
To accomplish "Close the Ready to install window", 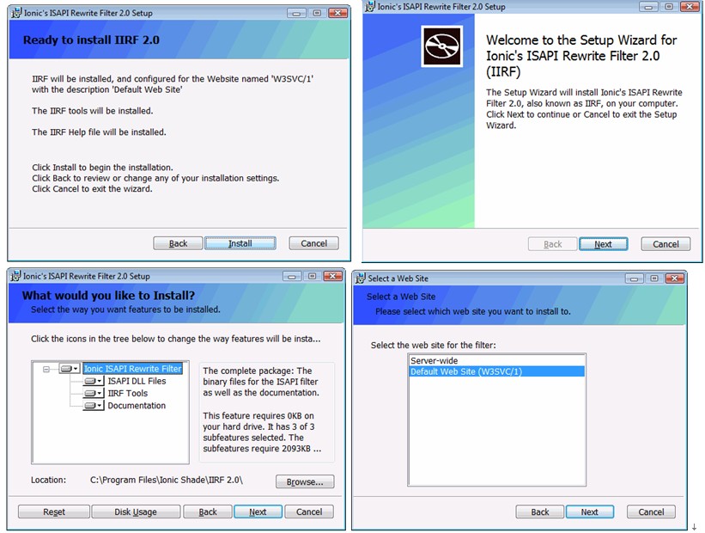I will 337,13.
